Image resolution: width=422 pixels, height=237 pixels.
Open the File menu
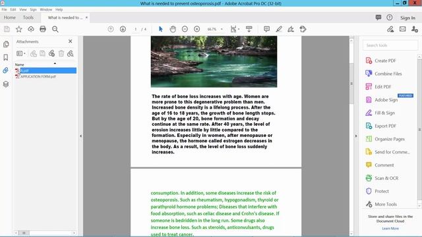(5, 9)
